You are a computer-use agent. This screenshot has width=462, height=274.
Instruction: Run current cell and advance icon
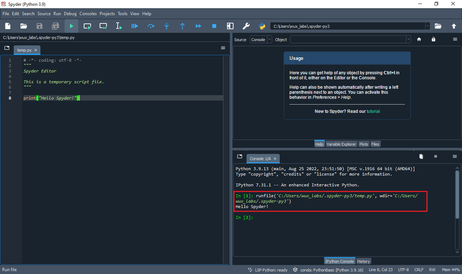point(103,26)
